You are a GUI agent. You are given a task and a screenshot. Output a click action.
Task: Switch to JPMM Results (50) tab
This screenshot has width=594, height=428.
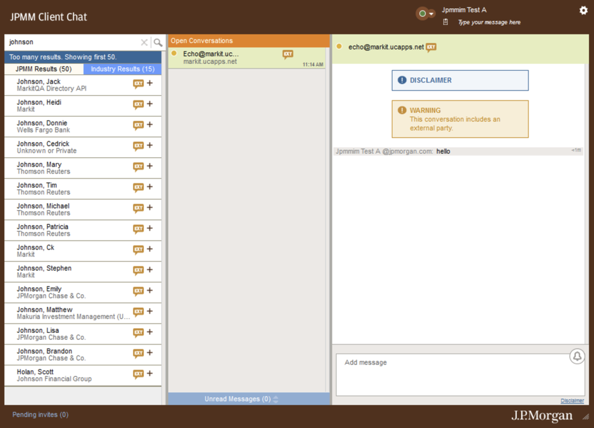click(x=44, y=69)
